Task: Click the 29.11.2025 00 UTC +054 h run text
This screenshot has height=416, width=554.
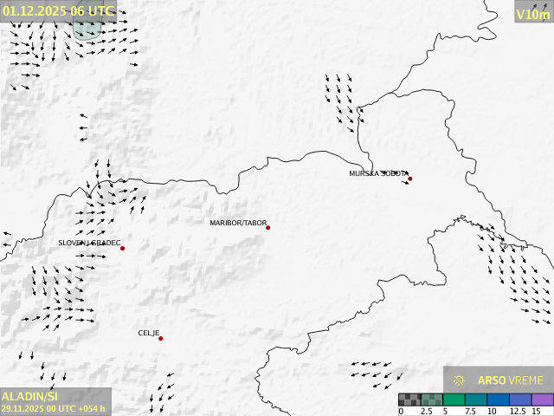Action: (x=54, y=408)
